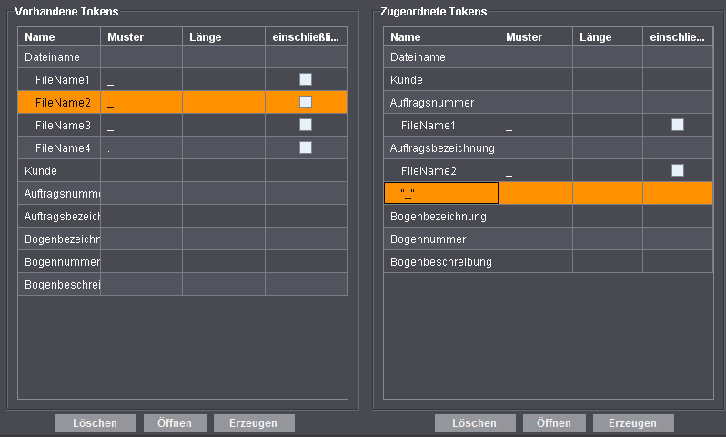The width and height of the screenshot is (726, 437).
Task: Toggle FileName1 checkbox in Zugeordnete Tokens
Action: tap(678, 125)
